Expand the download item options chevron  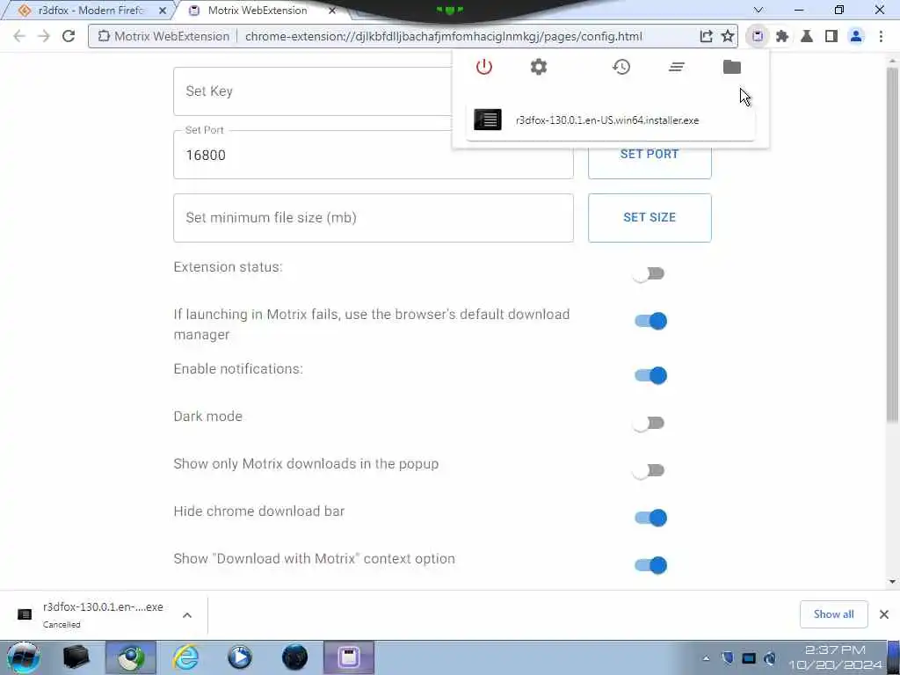pos(187,615)
